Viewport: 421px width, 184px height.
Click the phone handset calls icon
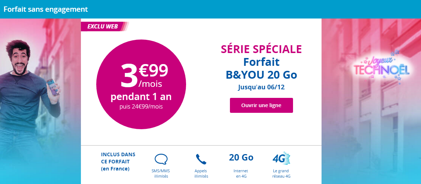coord(201,159)
